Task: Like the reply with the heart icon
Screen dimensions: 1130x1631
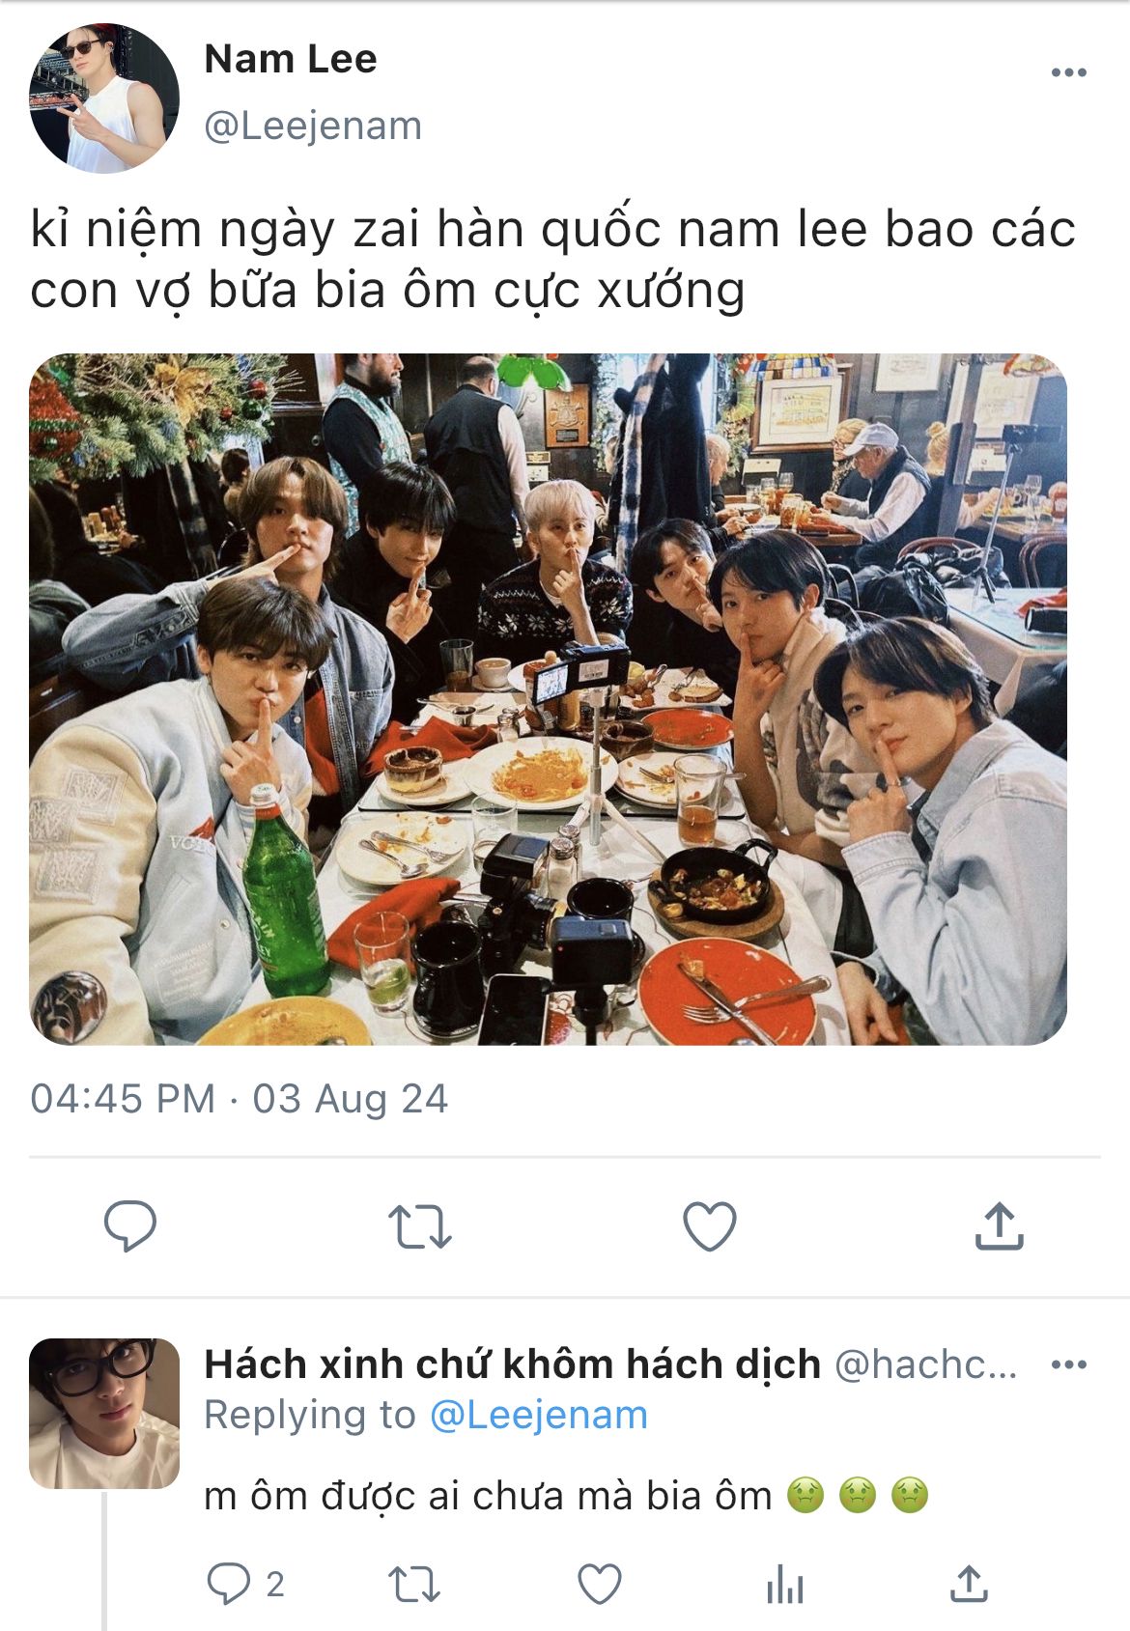Action: [x=599, y=1585]
